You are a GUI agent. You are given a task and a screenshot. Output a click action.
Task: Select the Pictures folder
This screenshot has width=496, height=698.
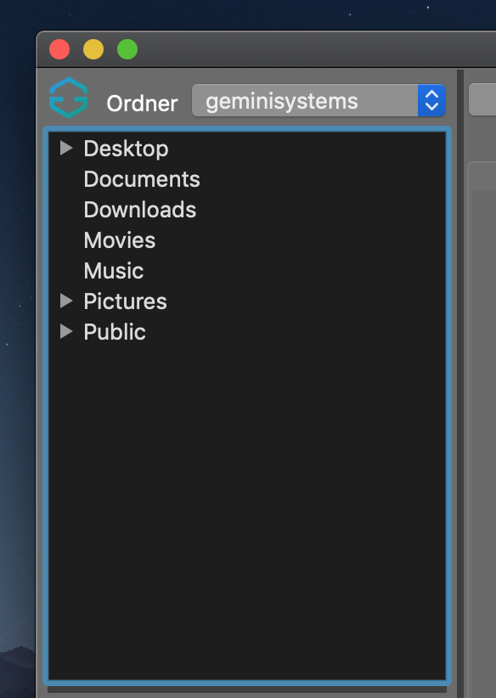[x=125, y=301]
